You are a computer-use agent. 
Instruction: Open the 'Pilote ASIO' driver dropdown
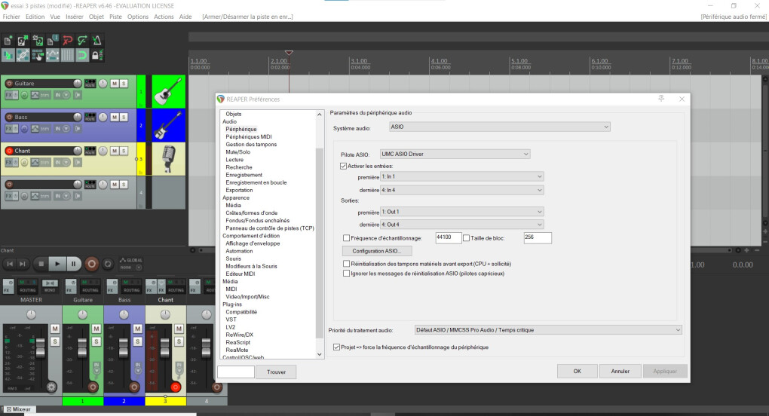point(455,154)
